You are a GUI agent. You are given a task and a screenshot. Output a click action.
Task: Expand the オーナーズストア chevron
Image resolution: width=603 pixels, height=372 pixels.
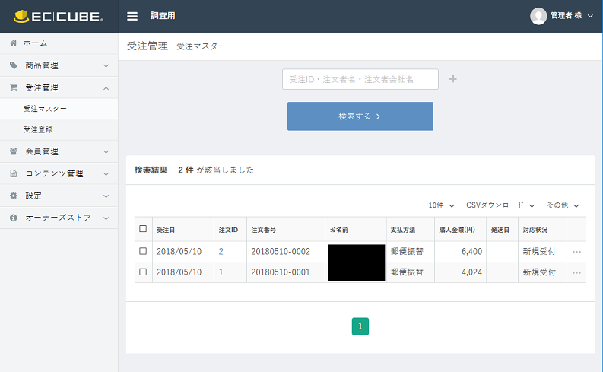106,218
